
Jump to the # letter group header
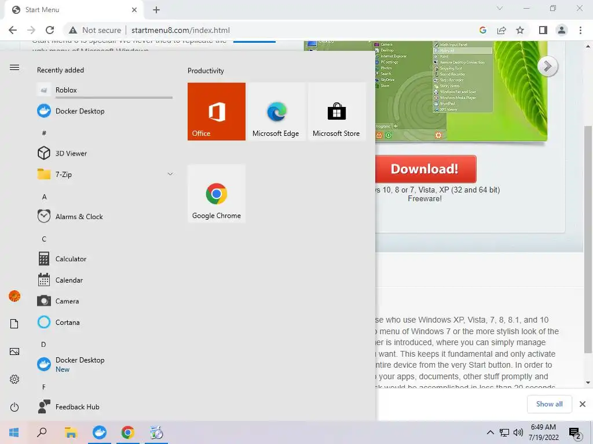[x=44, y=133]
